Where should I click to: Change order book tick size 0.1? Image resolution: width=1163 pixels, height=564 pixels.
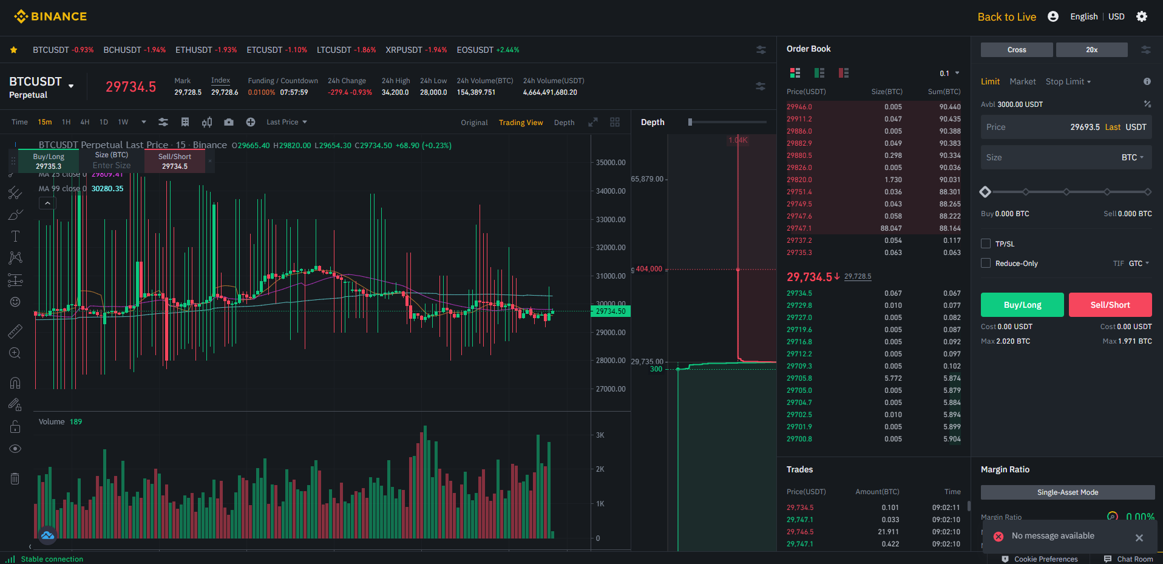point(950,73)
